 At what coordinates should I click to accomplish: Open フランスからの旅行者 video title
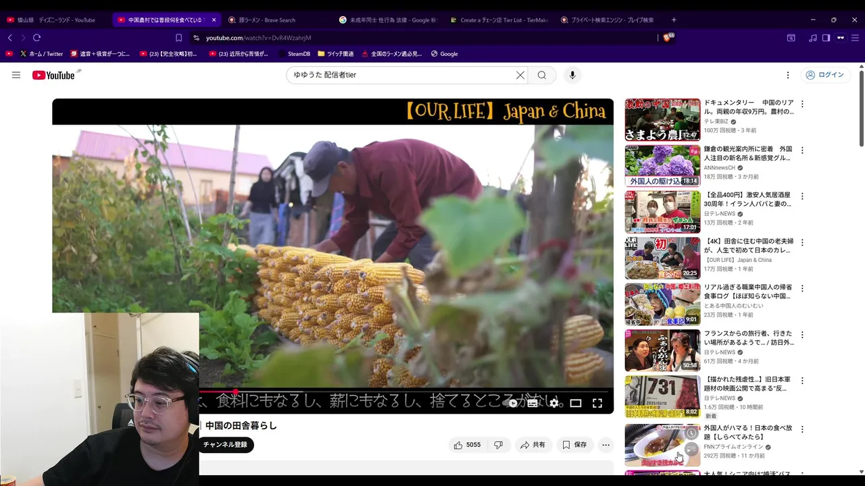pos(748,337)
